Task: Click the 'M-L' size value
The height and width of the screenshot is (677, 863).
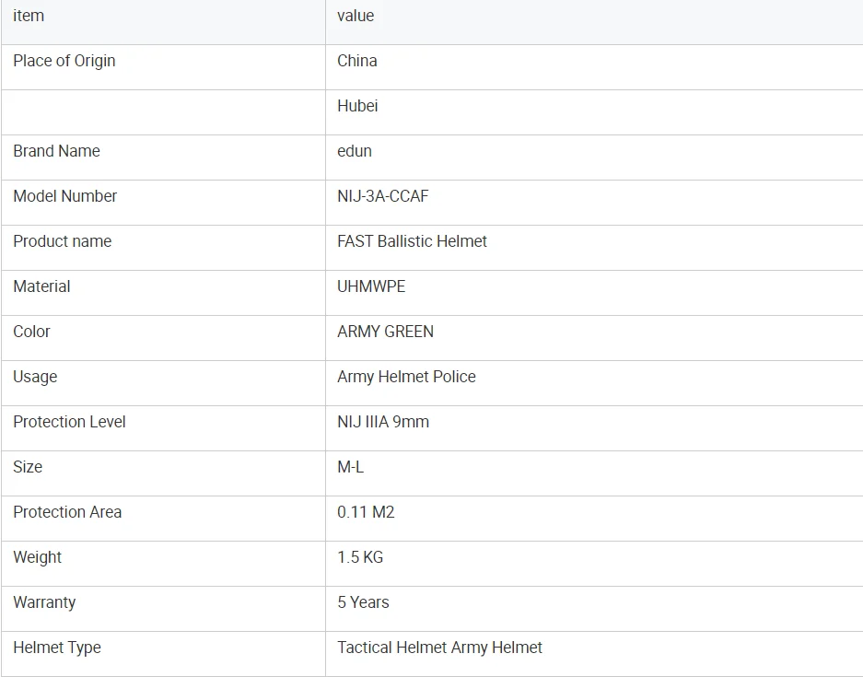Action: tap(350, 467)
